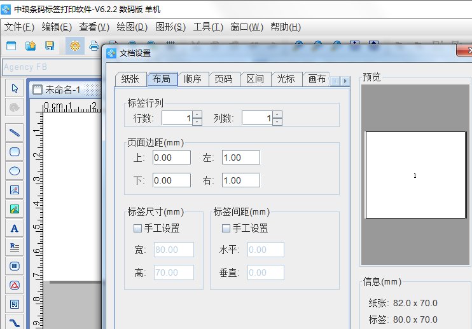The image size is (472, 329).
Task: Click the app logo in title bar
Action: click(6, 9)
